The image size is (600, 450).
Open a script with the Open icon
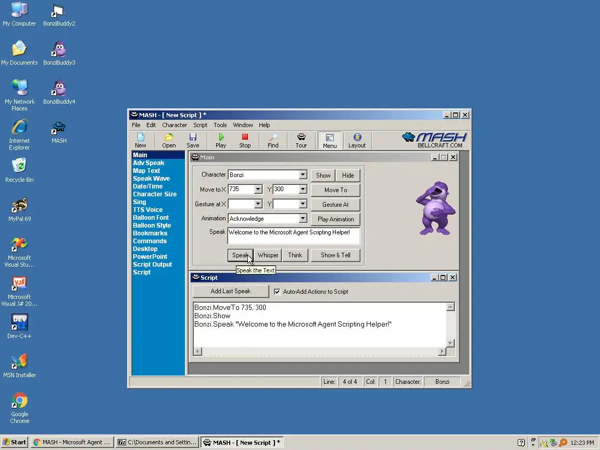pyautogui.click(x=169, y=141)
